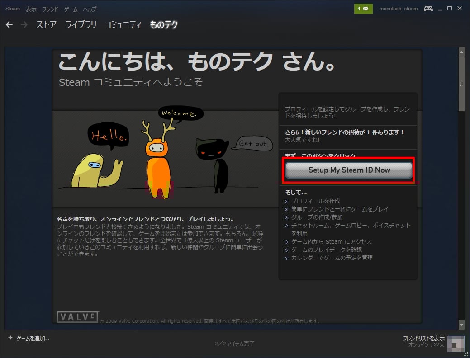Click 簡単にフレンドと一緒にゲームをプレイ item
This screenshot has width=470, height=358.
[x=340, y=209]
